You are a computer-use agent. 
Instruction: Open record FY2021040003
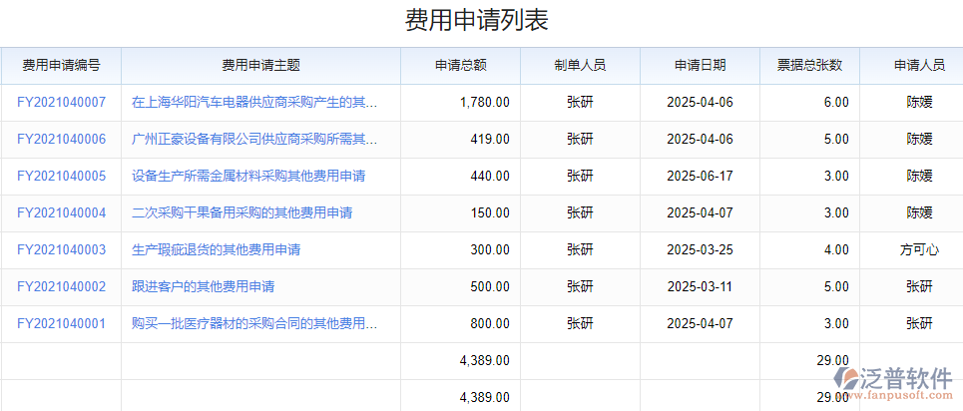point(61,249)
